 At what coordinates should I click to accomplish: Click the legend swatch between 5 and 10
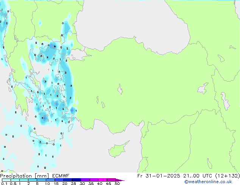tap(42, 180)
